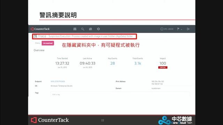Viewport: 223px width, 125px height.
Task: Click the Add a tag input field
Action: pos(120,94)
